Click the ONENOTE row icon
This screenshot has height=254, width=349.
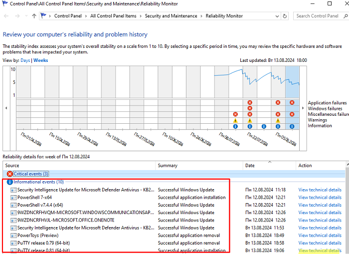pos(13,221)
